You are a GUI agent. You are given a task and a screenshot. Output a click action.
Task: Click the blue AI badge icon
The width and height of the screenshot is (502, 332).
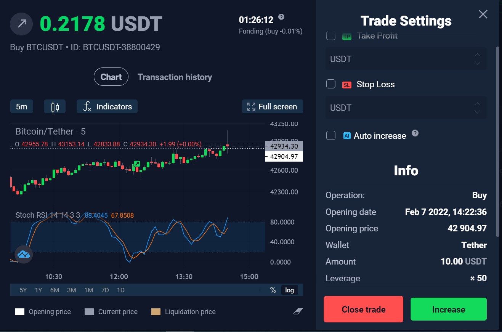click(x=347, y=136)
